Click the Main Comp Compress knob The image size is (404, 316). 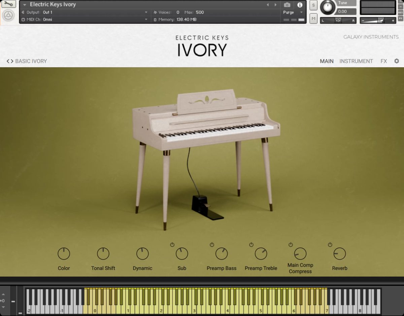pos(300,254)
